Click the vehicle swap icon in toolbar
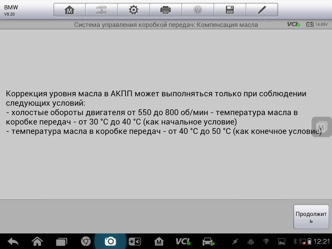 pos(101,10)
